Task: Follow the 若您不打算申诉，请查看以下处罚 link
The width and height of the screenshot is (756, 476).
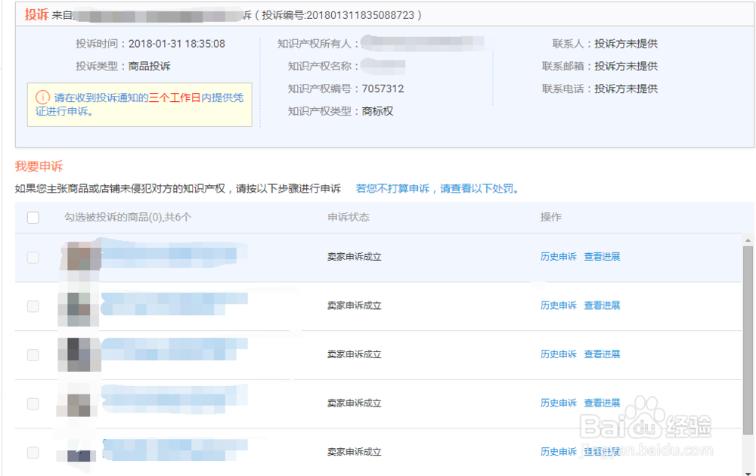Action: [x=437, y=188]
